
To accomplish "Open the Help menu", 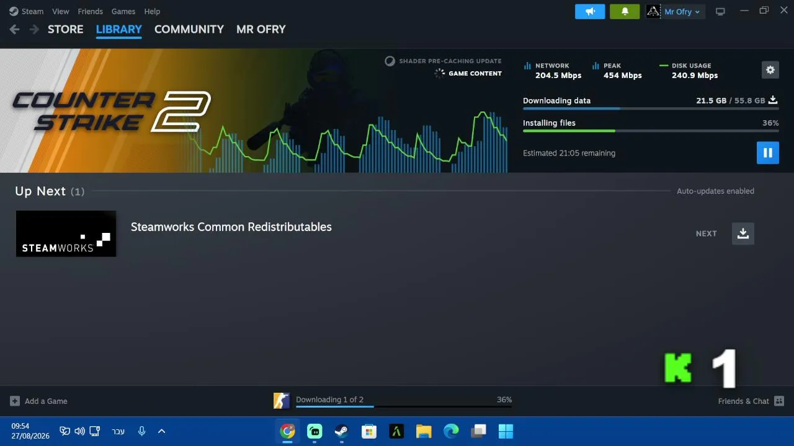I will (x=152, y=11).
